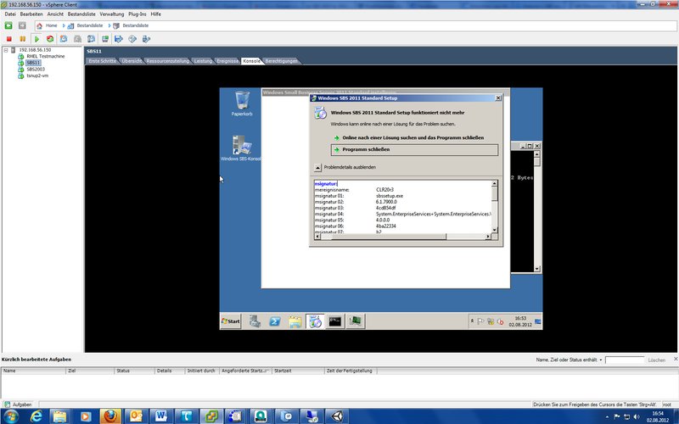The width and height of the screenshot is (679, 424).
Task: Open the file explorer in VM taskbar
Action: (295, 321)
